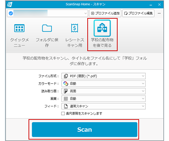Click プロファイル編集 button

138,13
